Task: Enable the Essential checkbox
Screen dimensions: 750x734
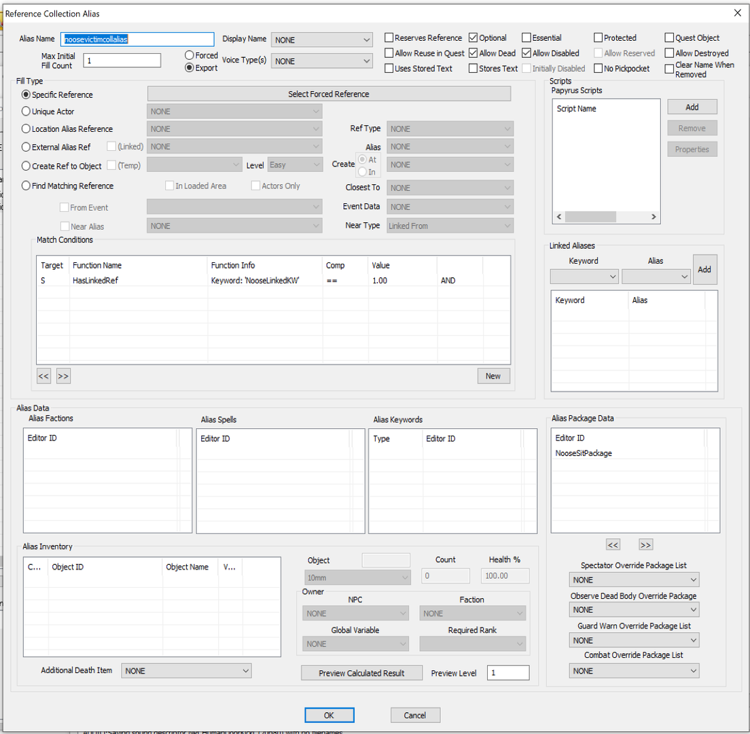Action: 526,38
